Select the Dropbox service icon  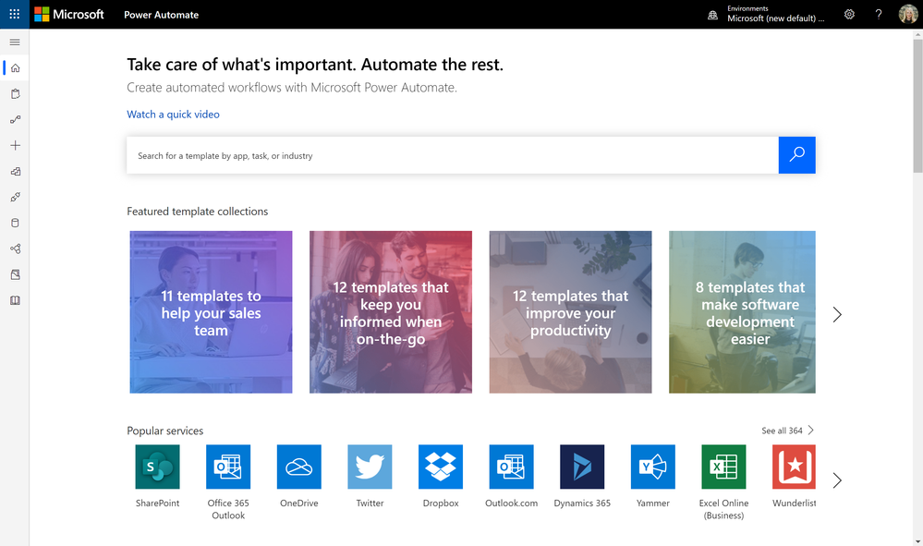(441, 467)
